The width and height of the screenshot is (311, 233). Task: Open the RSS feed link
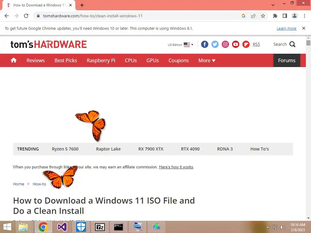pos(256,44)
